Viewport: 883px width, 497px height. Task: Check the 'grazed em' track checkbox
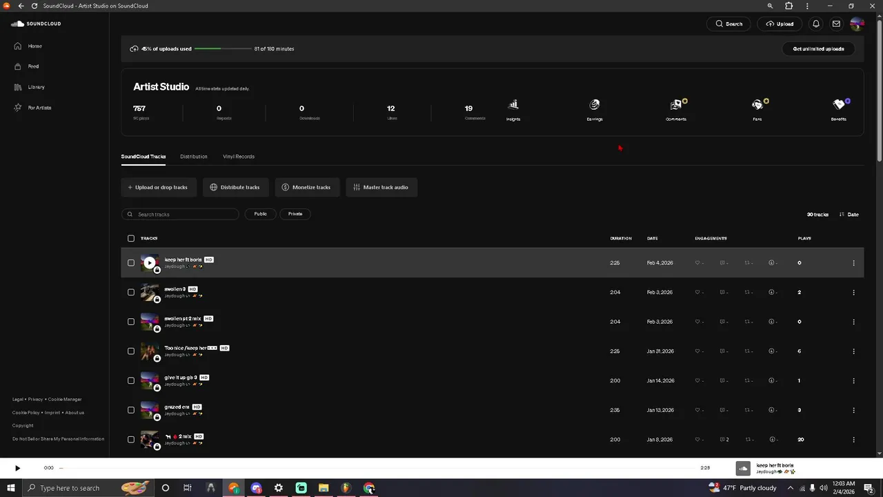131,410
